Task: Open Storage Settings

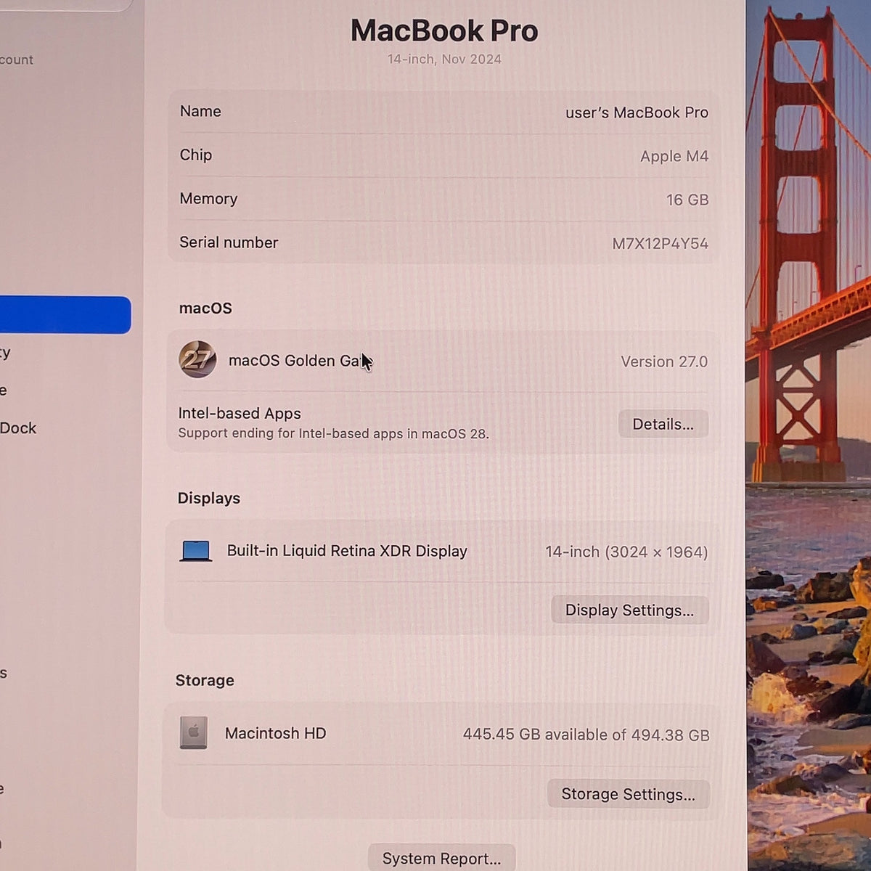Action: tap(629, 794)
